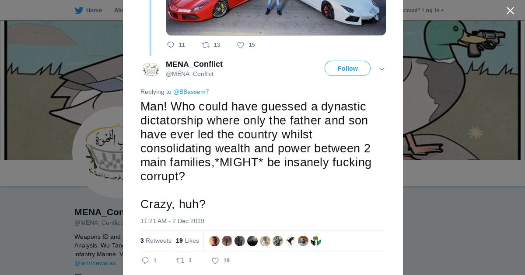Retweet the parent tweet with cars
Image resolution: width=525 pixels, height=275 pixels.
pos(206,45)
